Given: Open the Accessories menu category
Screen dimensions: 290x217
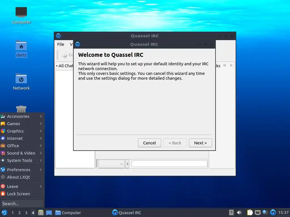Looking at the screenshot, I should pyautogui.click(x=22, y=116).
